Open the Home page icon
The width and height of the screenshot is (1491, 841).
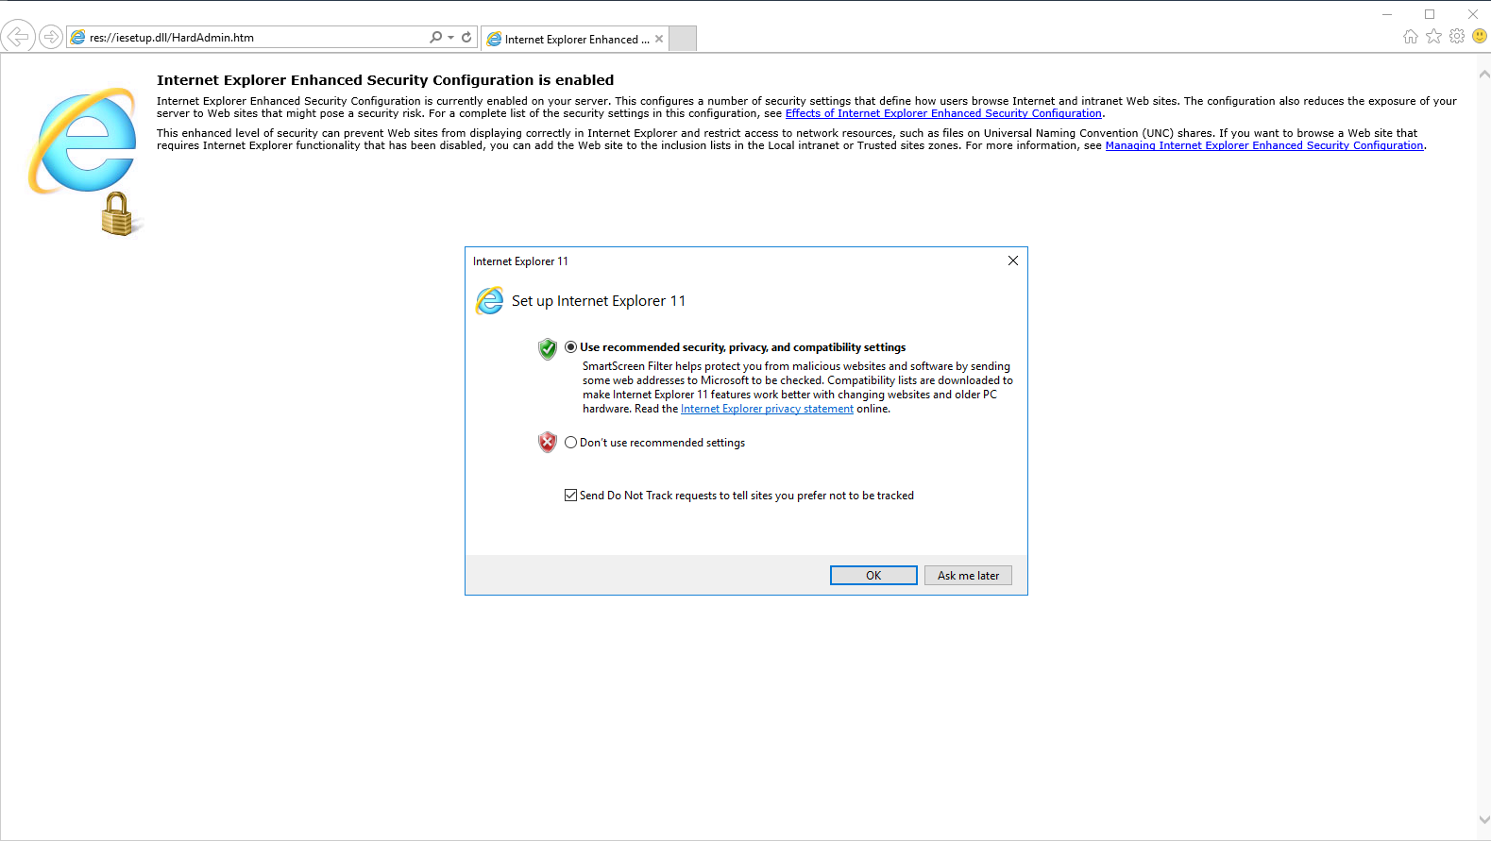(1411, 37)
